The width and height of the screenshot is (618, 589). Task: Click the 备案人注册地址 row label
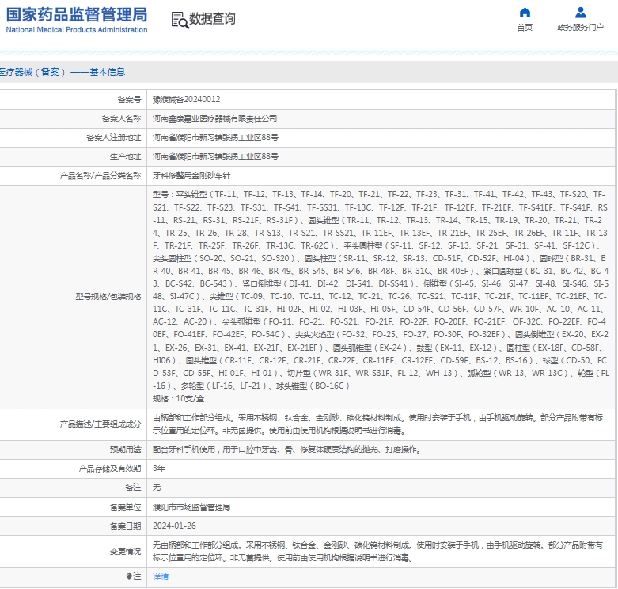point(113,138)
